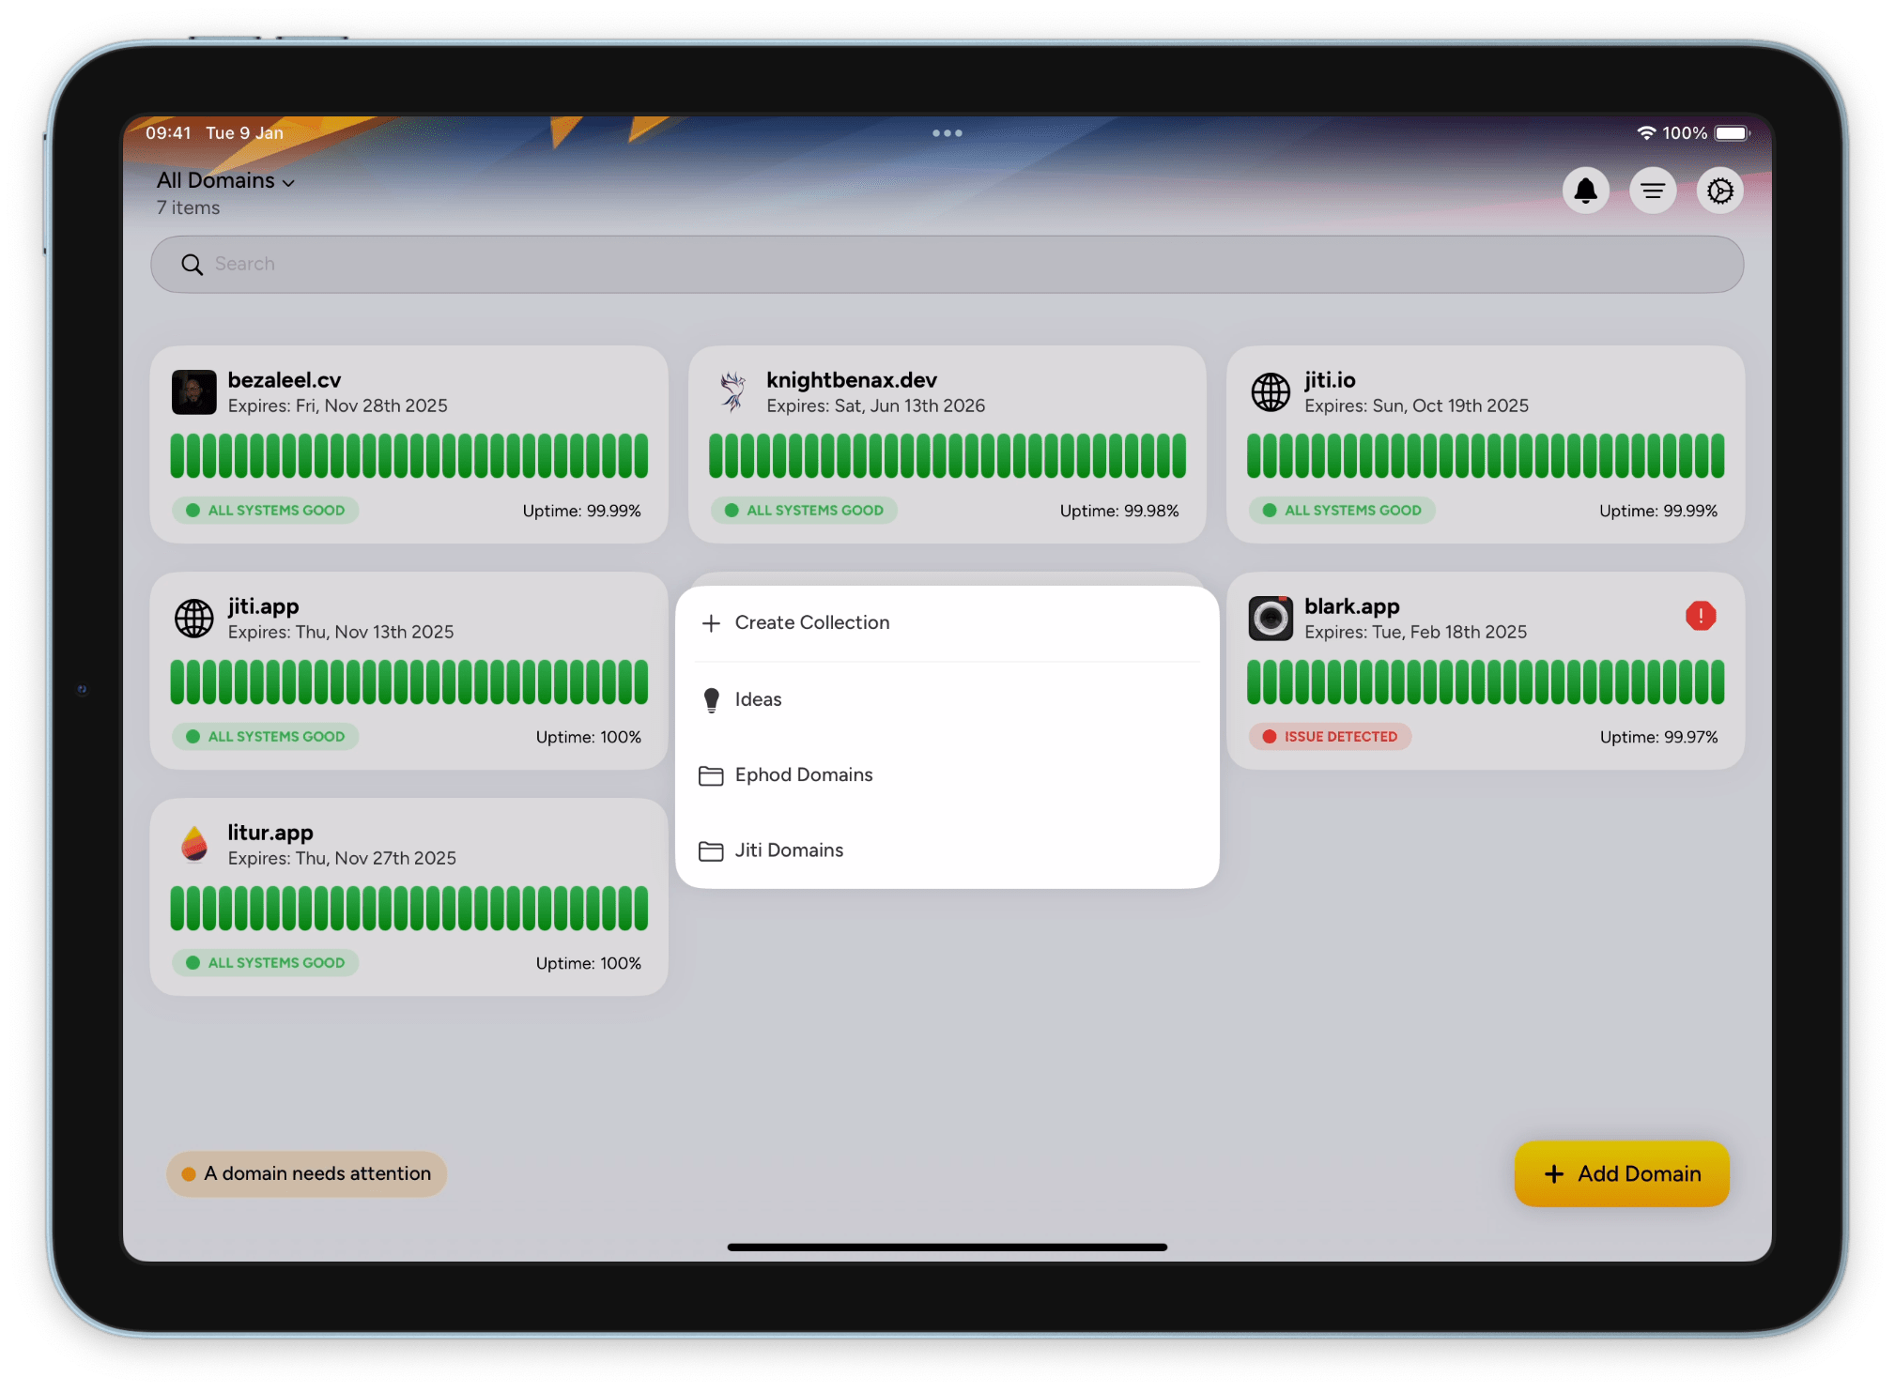Select the Jiti Domains collection

click(789, 850)
